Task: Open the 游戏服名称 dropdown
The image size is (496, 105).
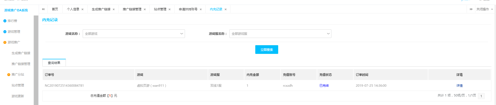Action: click(280, 34)
